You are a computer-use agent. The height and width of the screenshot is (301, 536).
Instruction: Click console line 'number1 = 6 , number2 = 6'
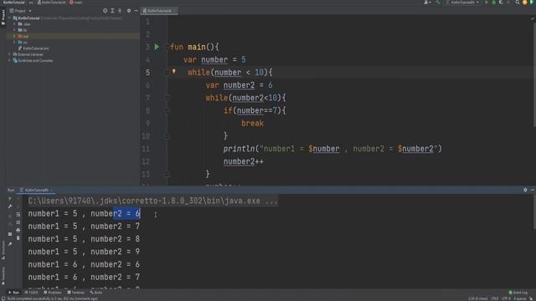click(84, 264)
